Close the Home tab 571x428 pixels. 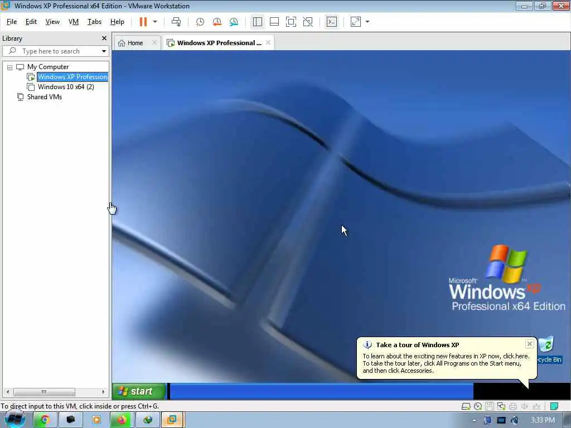(x=154, y=42)
